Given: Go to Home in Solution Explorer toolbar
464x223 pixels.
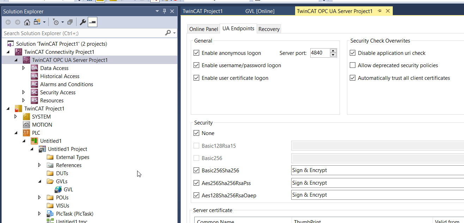Looking at the screenshot, I should pyautogui.click(x=27, y=22).
